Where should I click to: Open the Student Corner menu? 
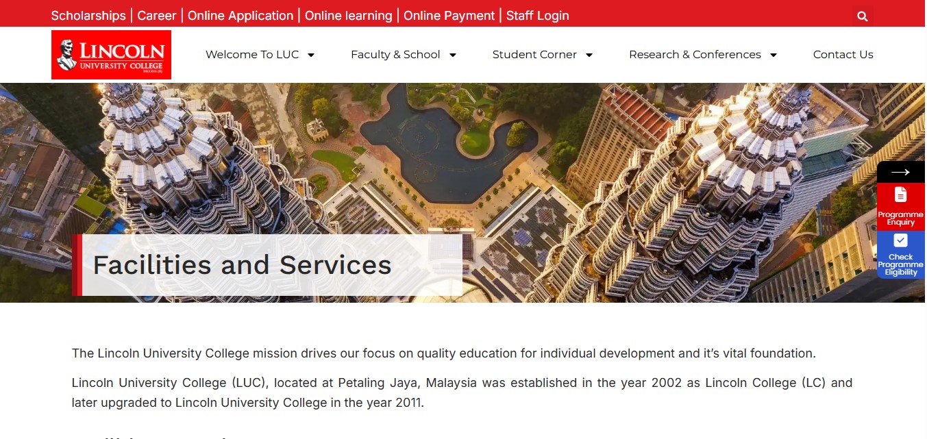[x=534, y=55]
